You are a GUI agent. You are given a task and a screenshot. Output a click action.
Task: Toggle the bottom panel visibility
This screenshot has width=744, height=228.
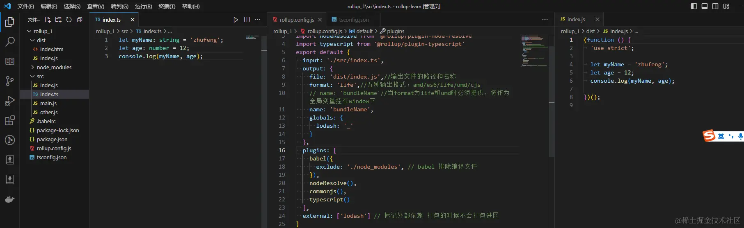(x=705, y=6)
